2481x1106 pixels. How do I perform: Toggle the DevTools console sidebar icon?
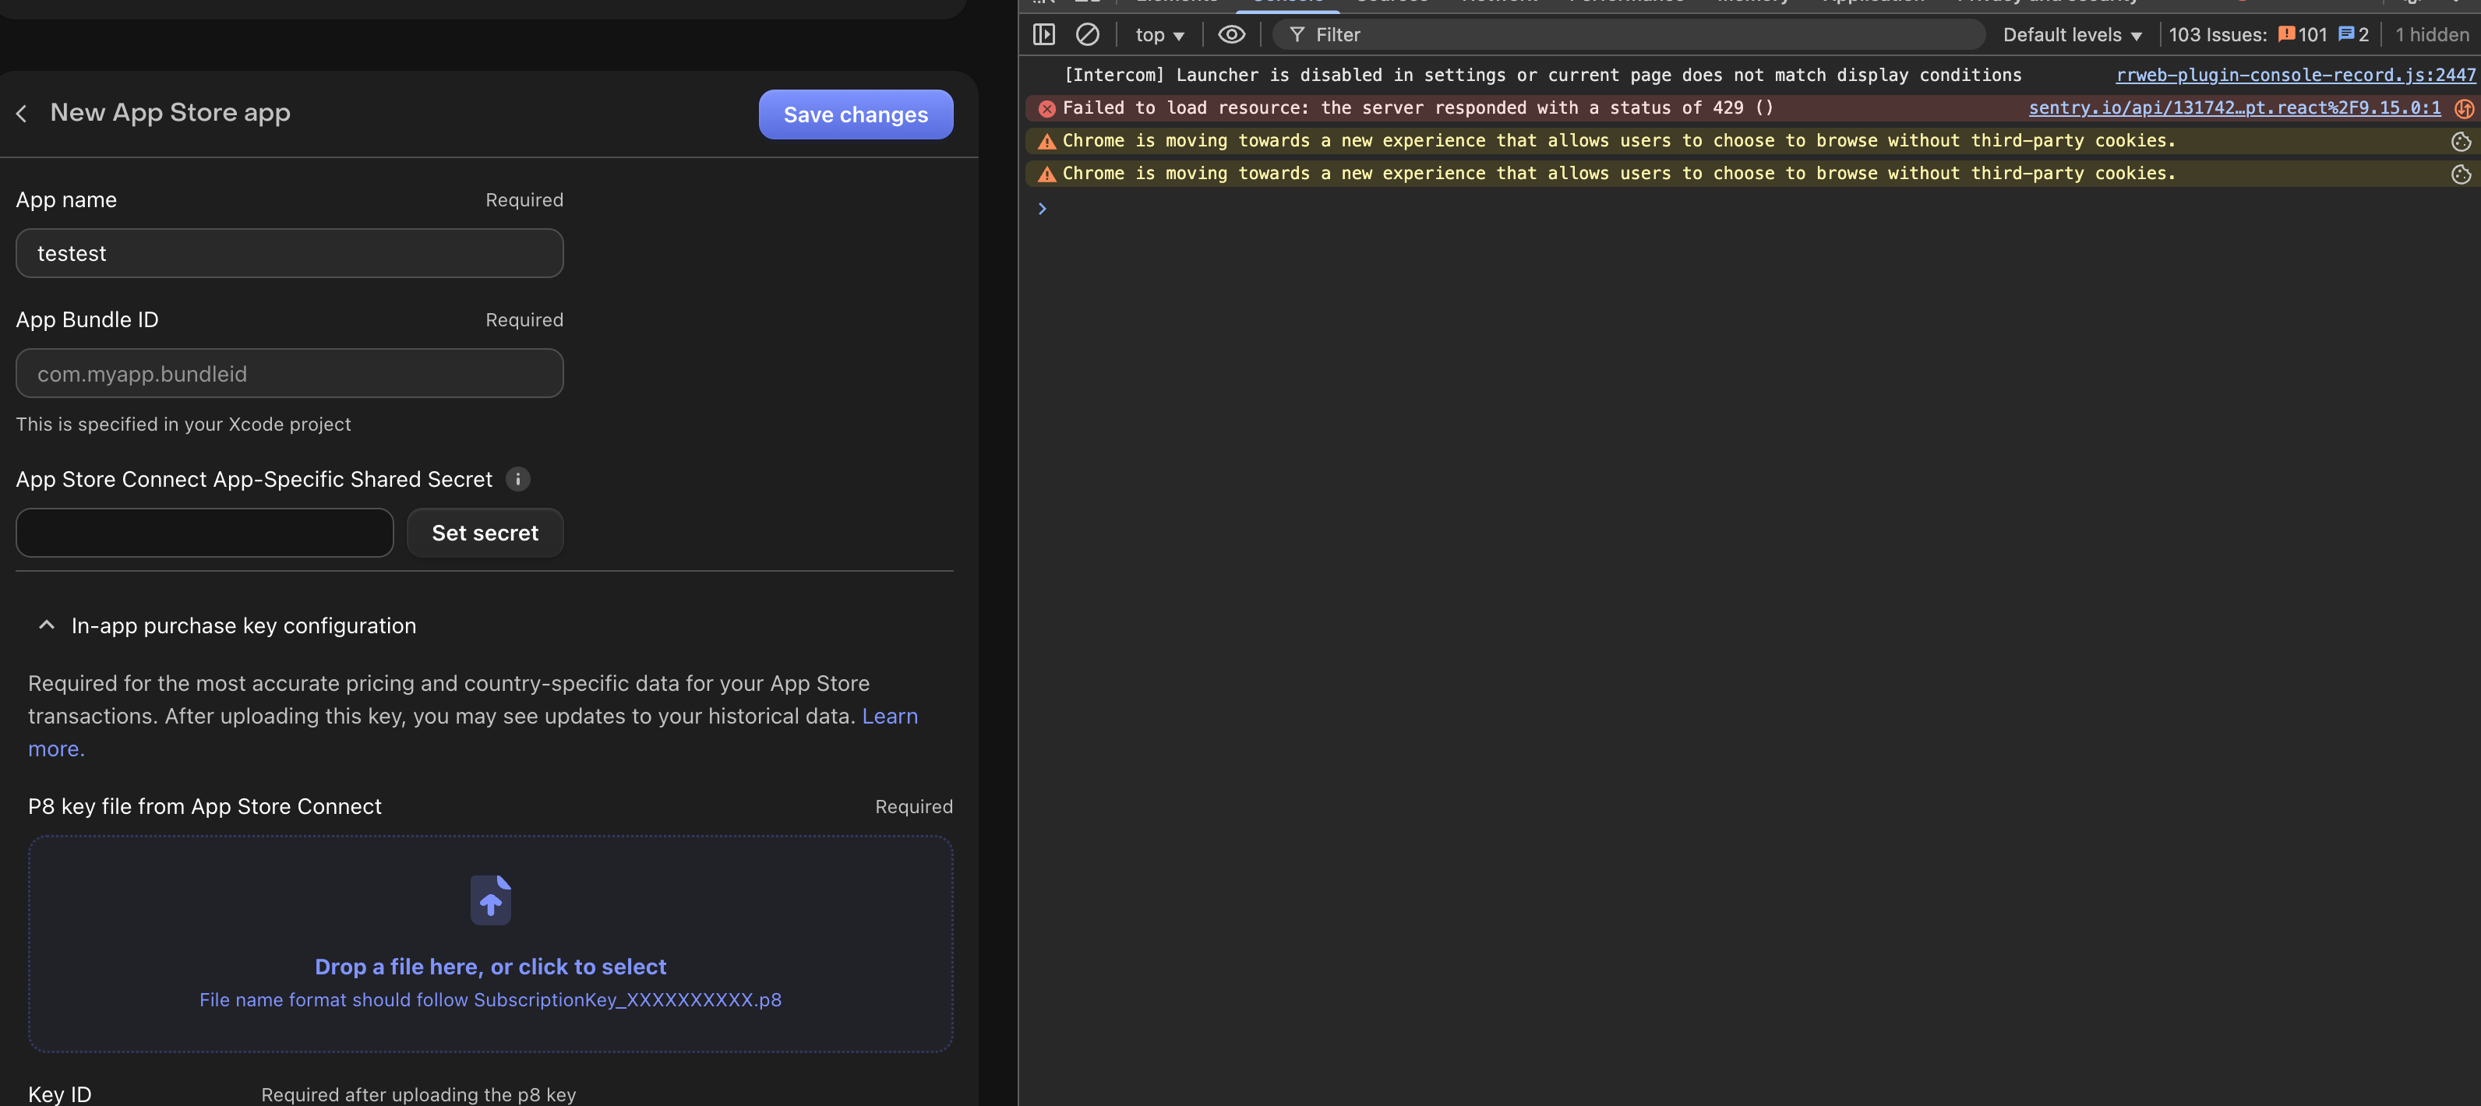point(1044,34)
